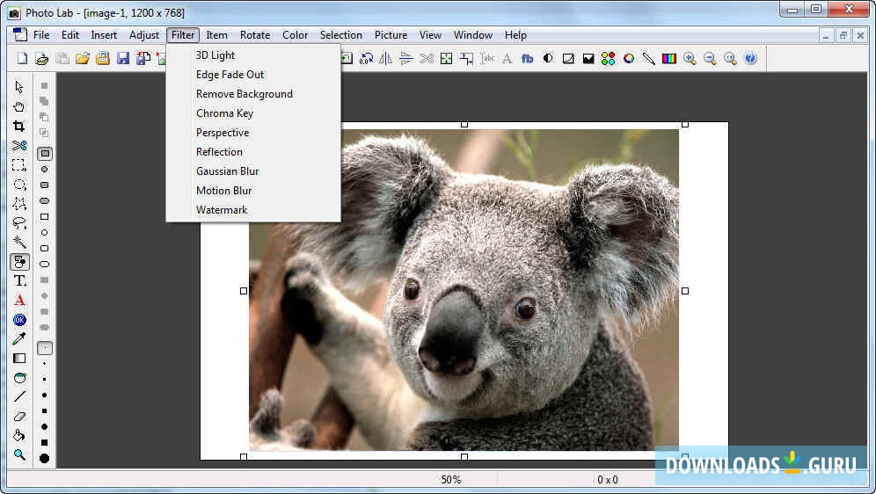
Task: Select the Text tool in toolbox
Action: [x=19, y=280]
